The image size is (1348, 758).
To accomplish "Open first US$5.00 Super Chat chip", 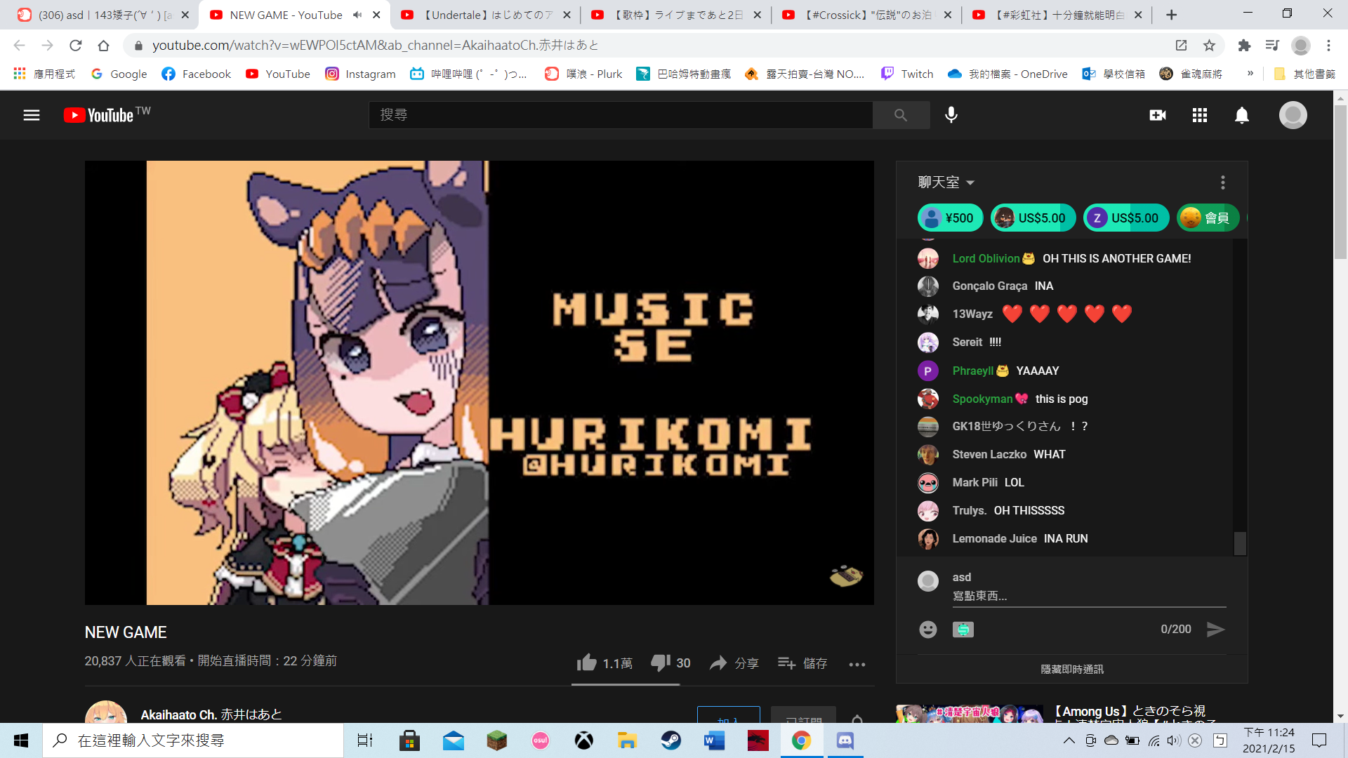I will pyautogui.click(x=1033, y=218).
